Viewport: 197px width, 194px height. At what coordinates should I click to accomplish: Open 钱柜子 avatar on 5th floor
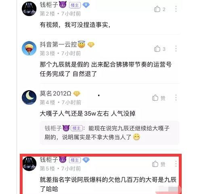(x=29, y=164)
